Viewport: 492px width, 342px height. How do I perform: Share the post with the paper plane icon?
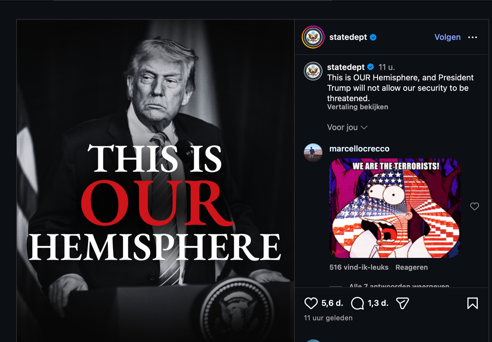[403, 303]
